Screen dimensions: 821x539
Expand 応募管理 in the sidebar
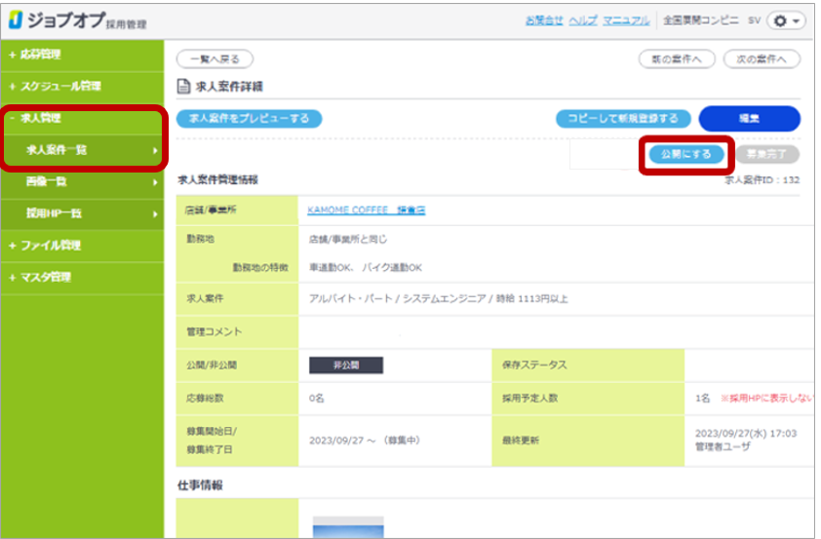tap(82, 55)
